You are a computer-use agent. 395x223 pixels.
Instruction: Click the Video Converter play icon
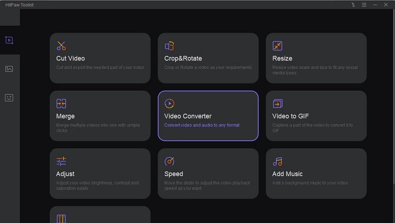[169, 103]
